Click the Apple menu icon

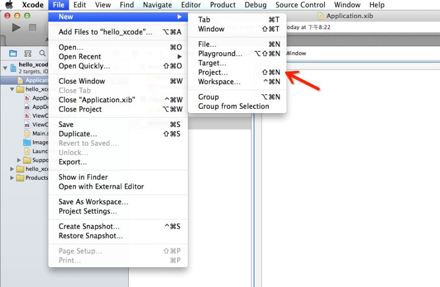click(x=9, y=5)
